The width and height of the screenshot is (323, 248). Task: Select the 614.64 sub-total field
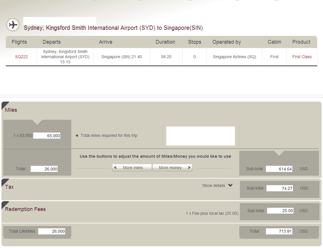279,169
